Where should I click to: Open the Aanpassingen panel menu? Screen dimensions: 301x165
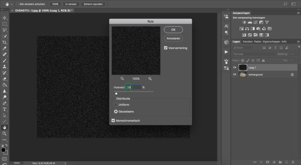(298, 13)
